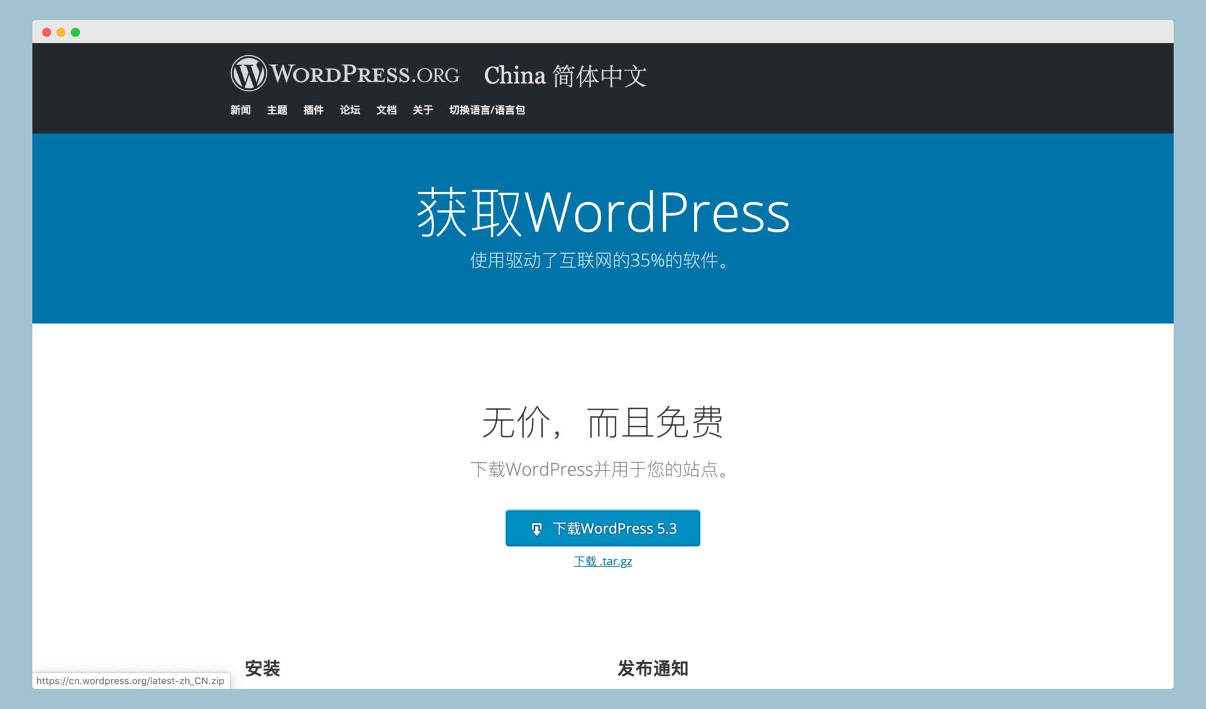Click the 获取WordPress banner heading

[x=602, y=212]
